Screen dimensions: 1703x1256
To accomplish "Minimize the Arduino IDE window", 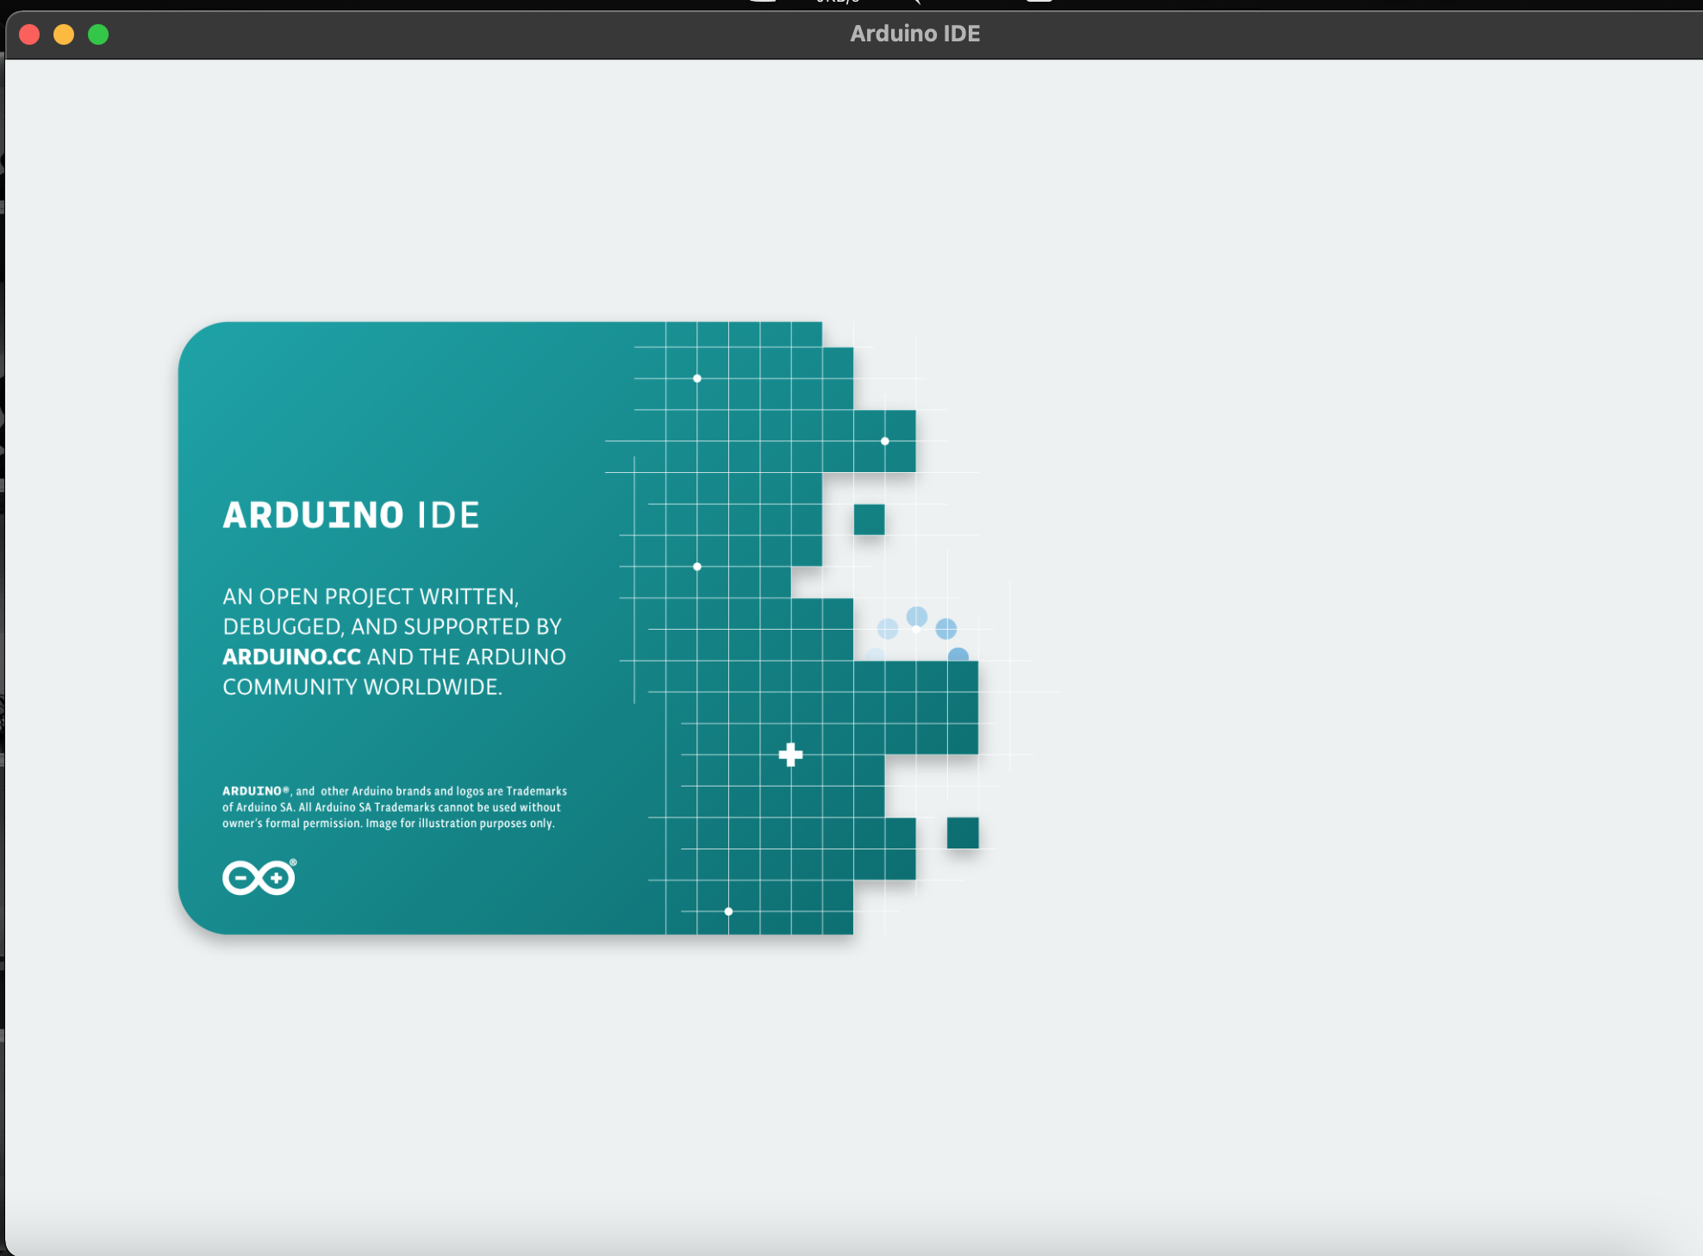I will [x=64, y=34].
